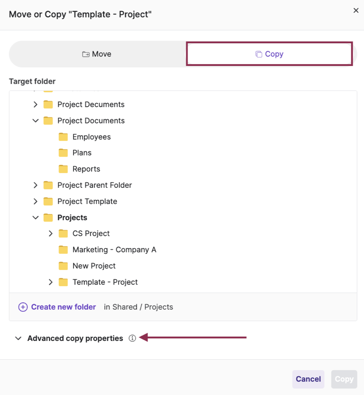The height and width of the screenshot is (395, 364).
Task: Click the Employees folder icon
Action: 63,136
